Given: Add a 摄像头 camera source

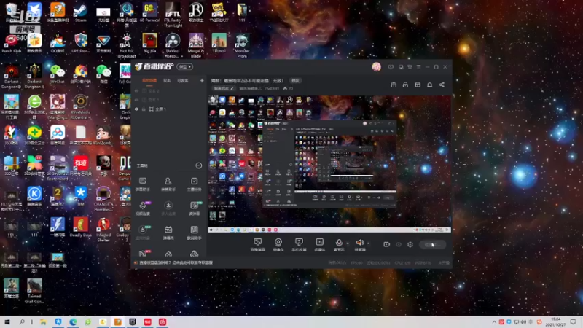Looking at the screenshot, I should (278, 245).
